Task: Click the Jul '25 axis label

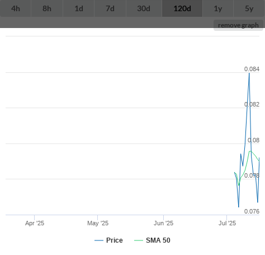Action: tap(227, 223)
